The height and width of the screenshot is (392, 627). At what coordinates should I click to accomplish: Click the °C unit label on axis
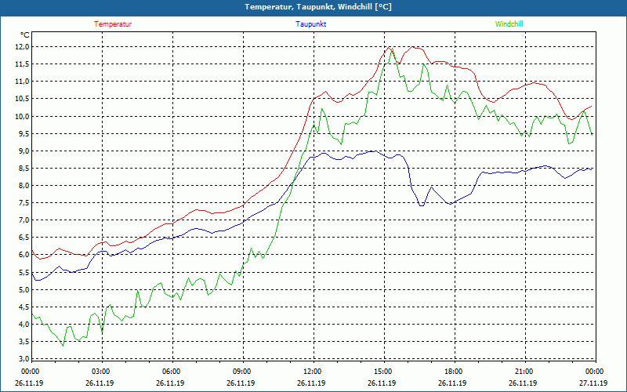tap(24, 35)
